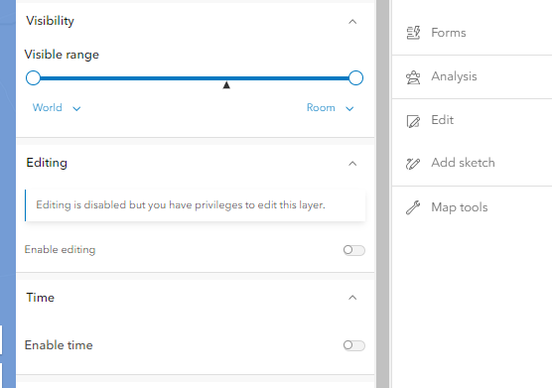552x388 pixels.
Task: Click the World-end visible range handle
Action: (33, 78)
